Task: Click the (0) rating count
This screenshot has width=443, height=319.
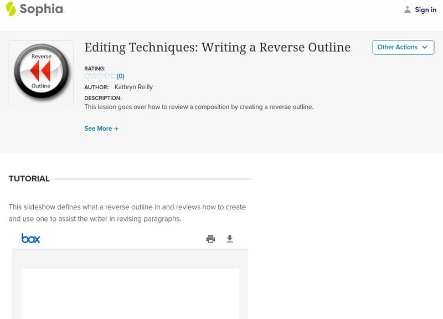Action: [x=121, y=76]
